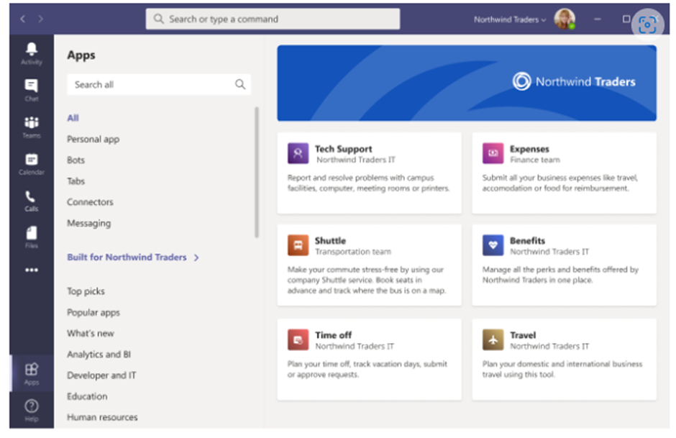This screenshot has width=676, height=438.
Task: Click the Search all input field
Action: pos(159,84)
